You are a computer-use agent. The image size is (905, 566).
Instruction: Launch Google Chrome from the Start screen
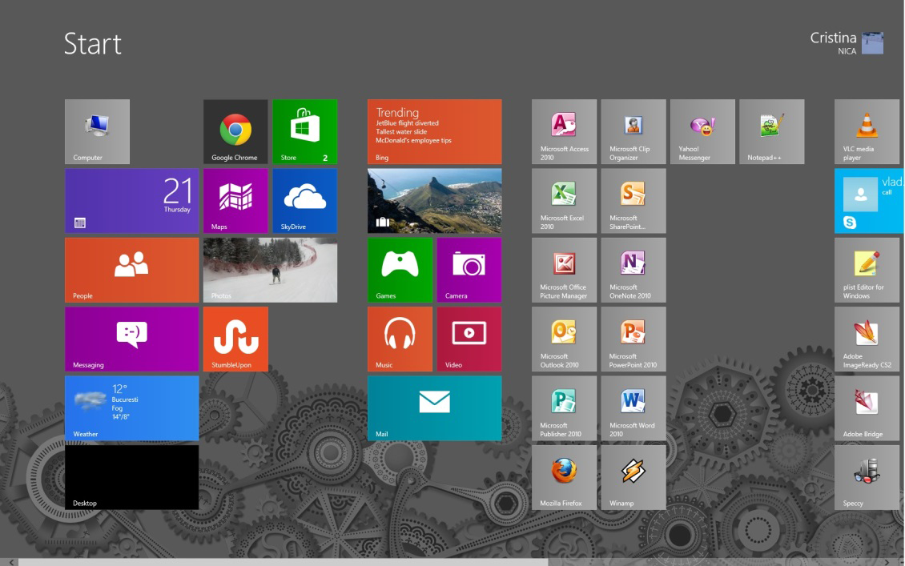(x=235, y=131)
